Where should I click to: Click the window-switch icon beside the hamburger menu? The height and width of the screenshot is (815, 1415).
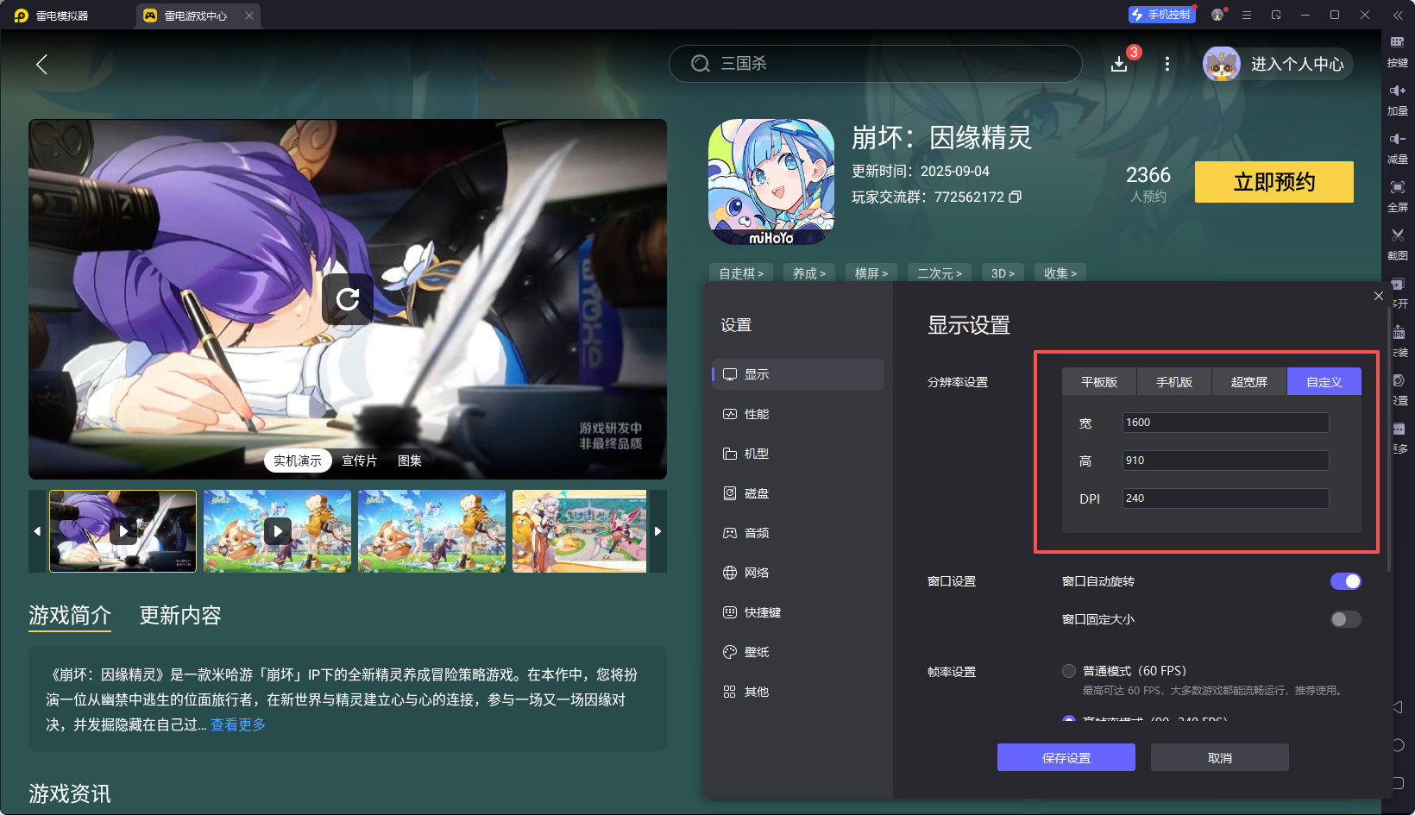tap(1276, 15)
